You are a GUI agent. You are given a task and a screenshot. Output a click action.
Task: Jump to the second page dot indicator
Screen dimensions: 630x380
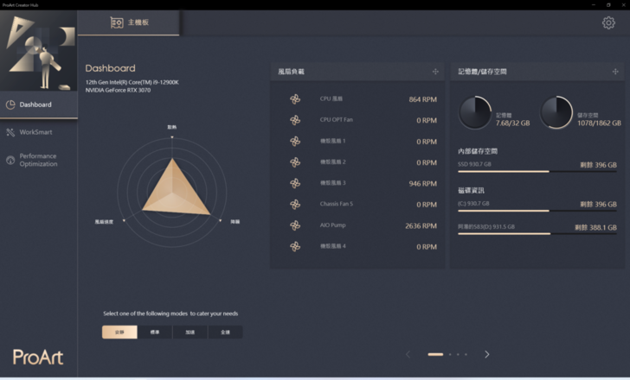pyautogui.click(x=450, y=354)
